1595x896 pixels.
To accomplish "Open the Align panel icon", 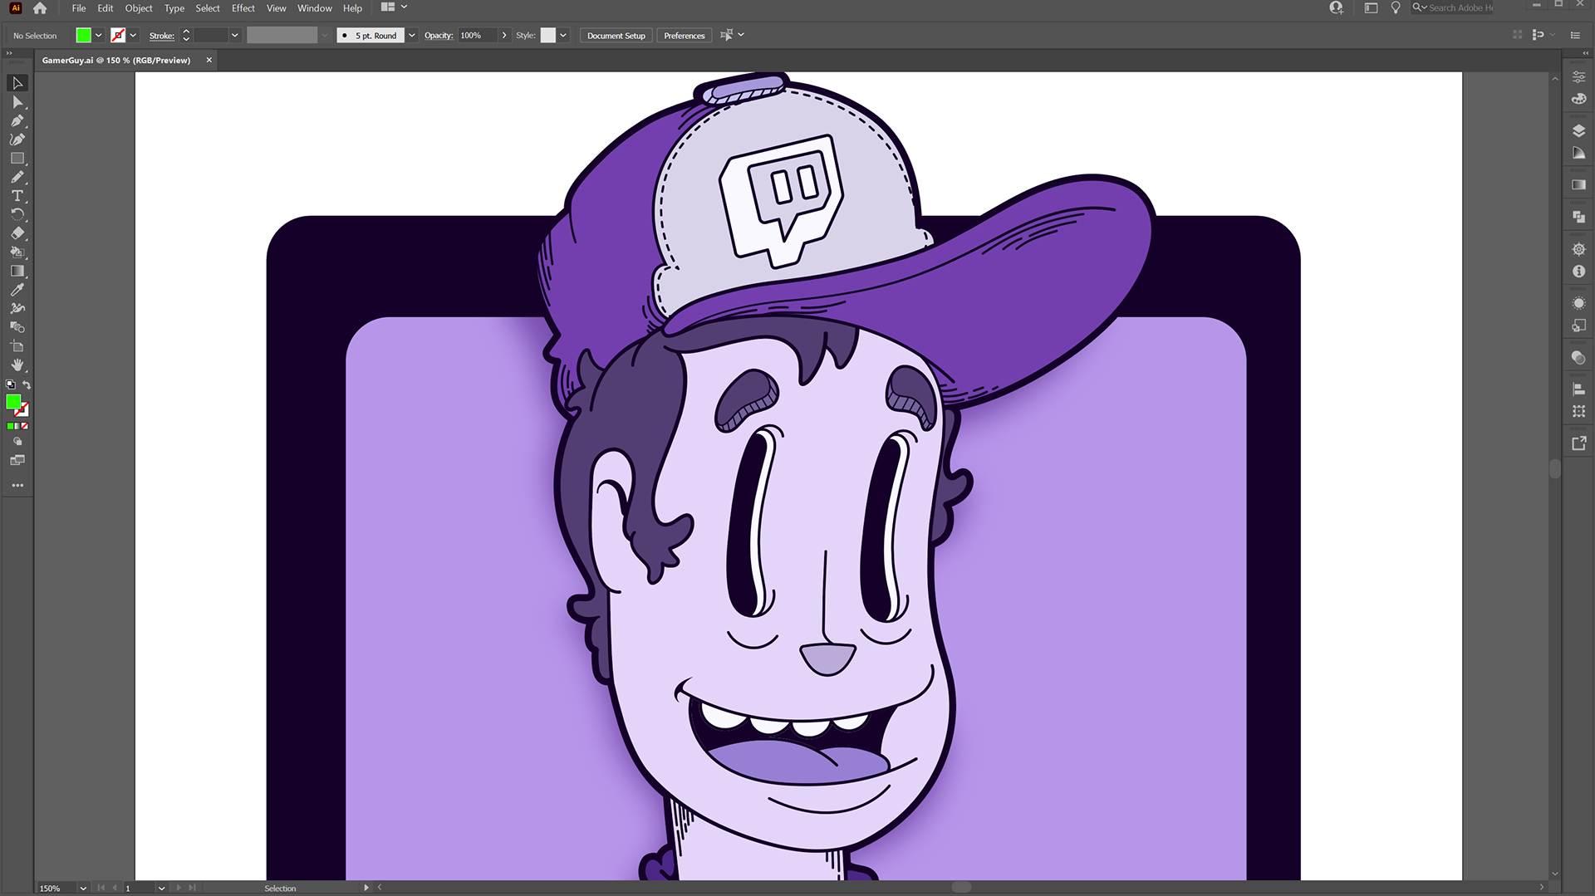I will click(1578, 389).
